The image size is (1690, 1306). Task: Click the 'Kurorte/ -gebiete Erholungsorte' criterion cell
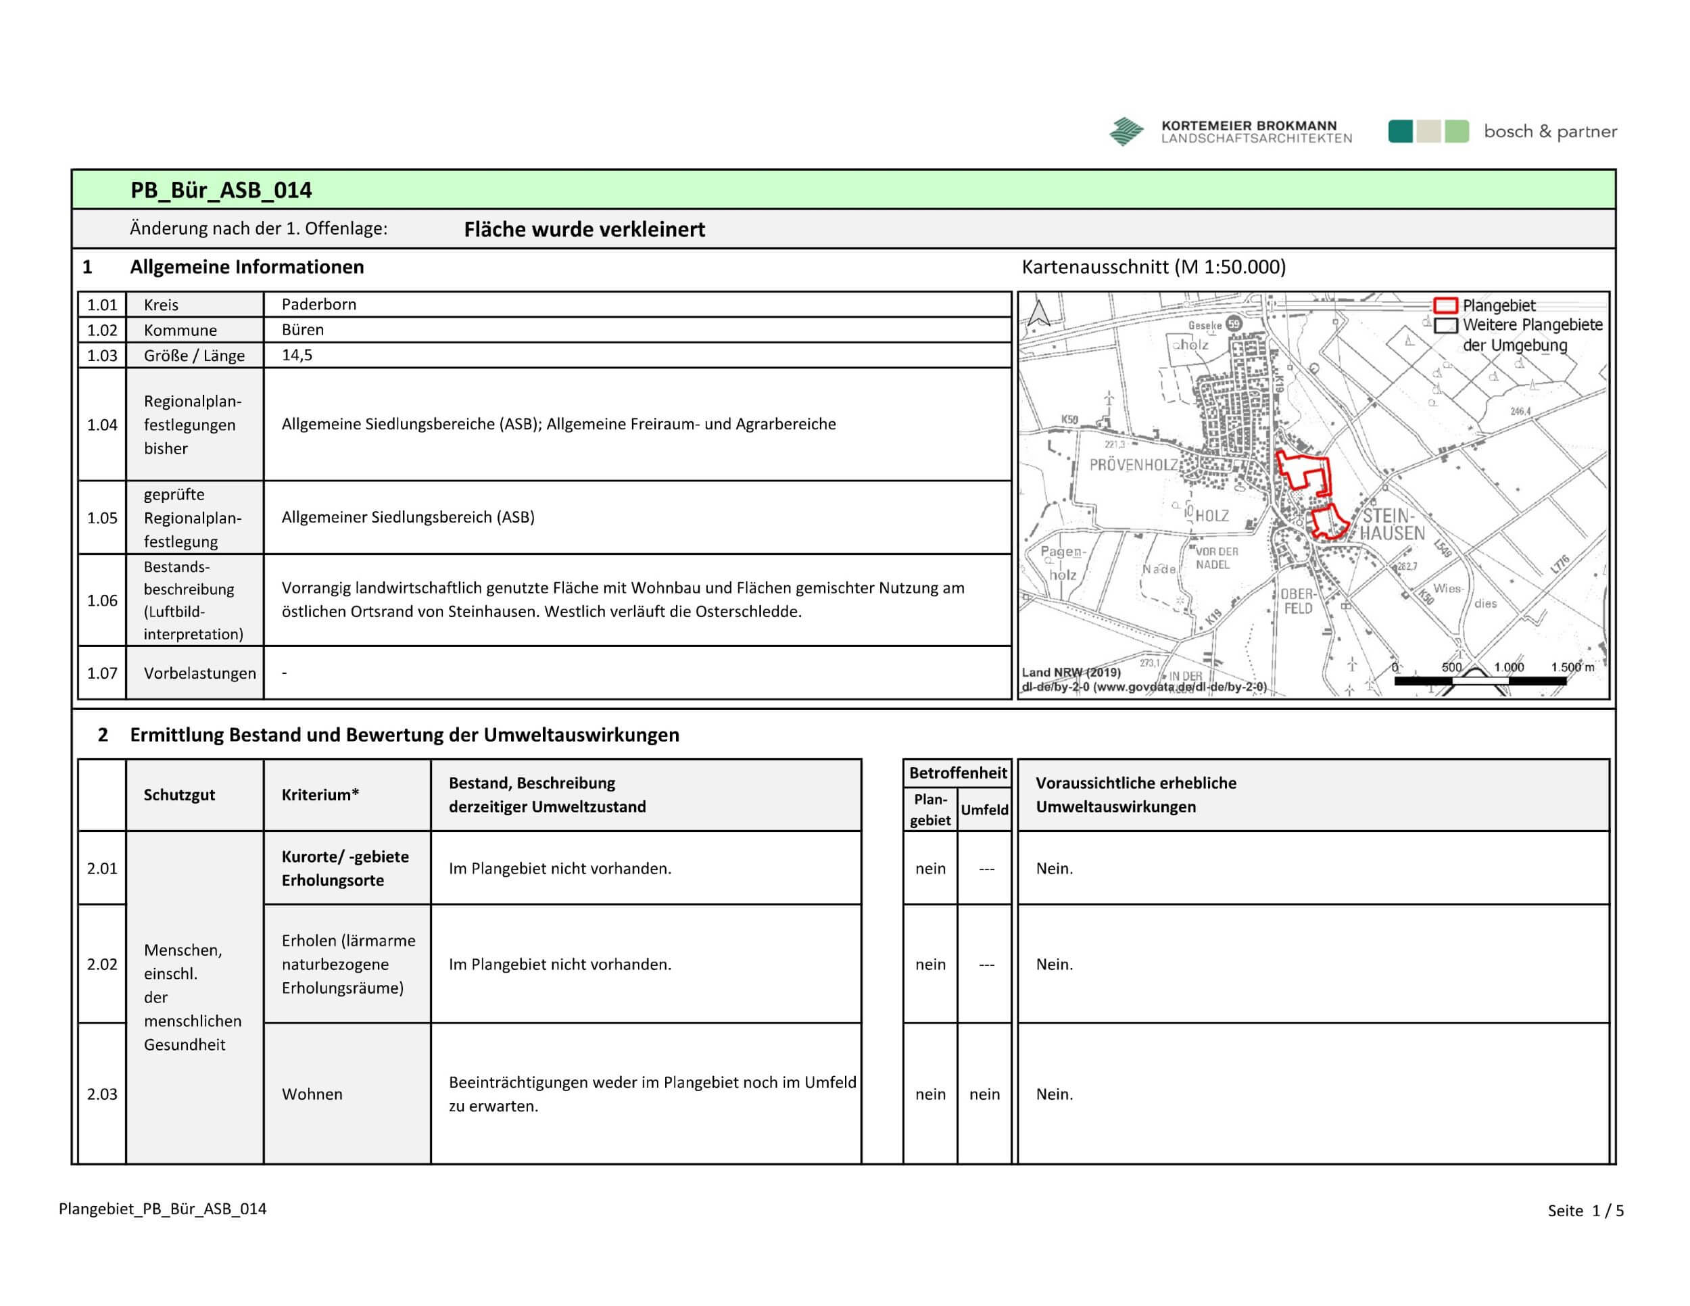[345, 868]
